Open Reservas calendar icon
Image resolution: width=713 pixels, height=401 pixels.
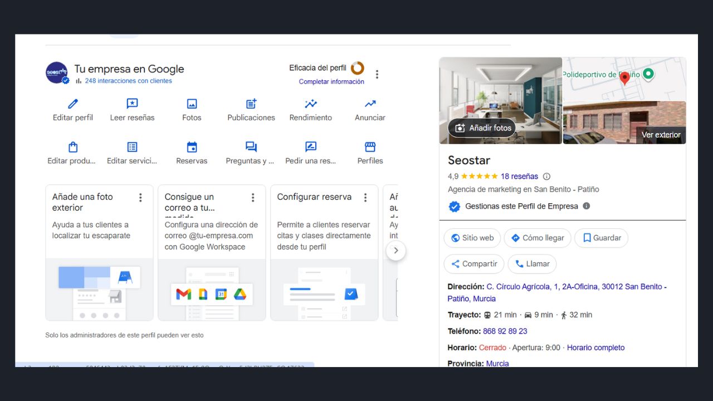(192, 147)
